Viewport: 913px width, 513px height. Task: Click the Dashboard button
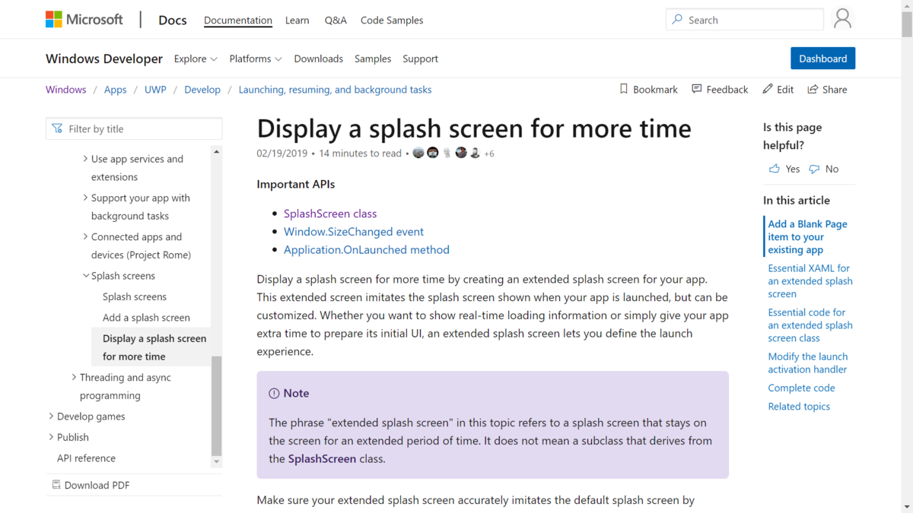(x=823, y=59)
